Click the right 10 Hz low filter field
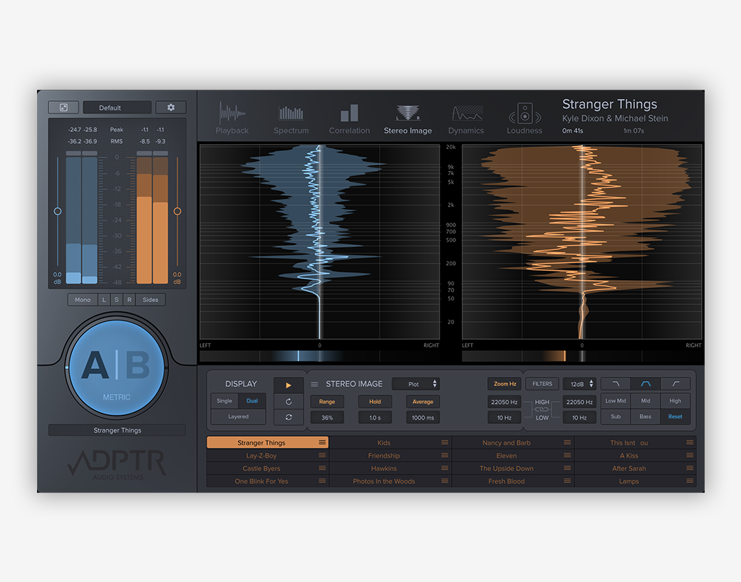Screen dimensions: 741x582 pyautogui.click(x=579, y=417)
